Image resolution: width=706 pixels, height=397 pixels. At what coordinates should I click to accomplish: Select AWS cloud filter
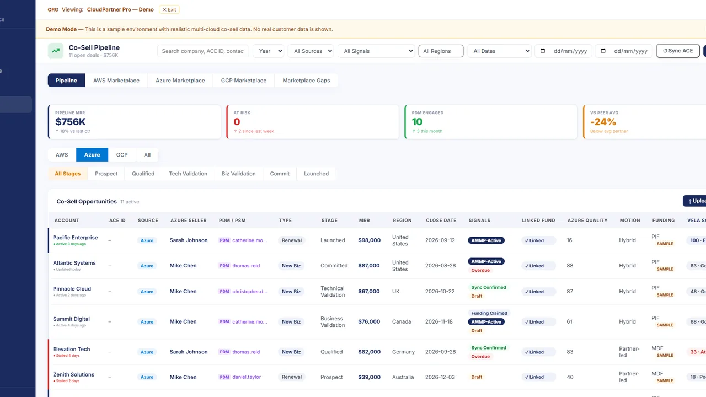pos(62,155)
